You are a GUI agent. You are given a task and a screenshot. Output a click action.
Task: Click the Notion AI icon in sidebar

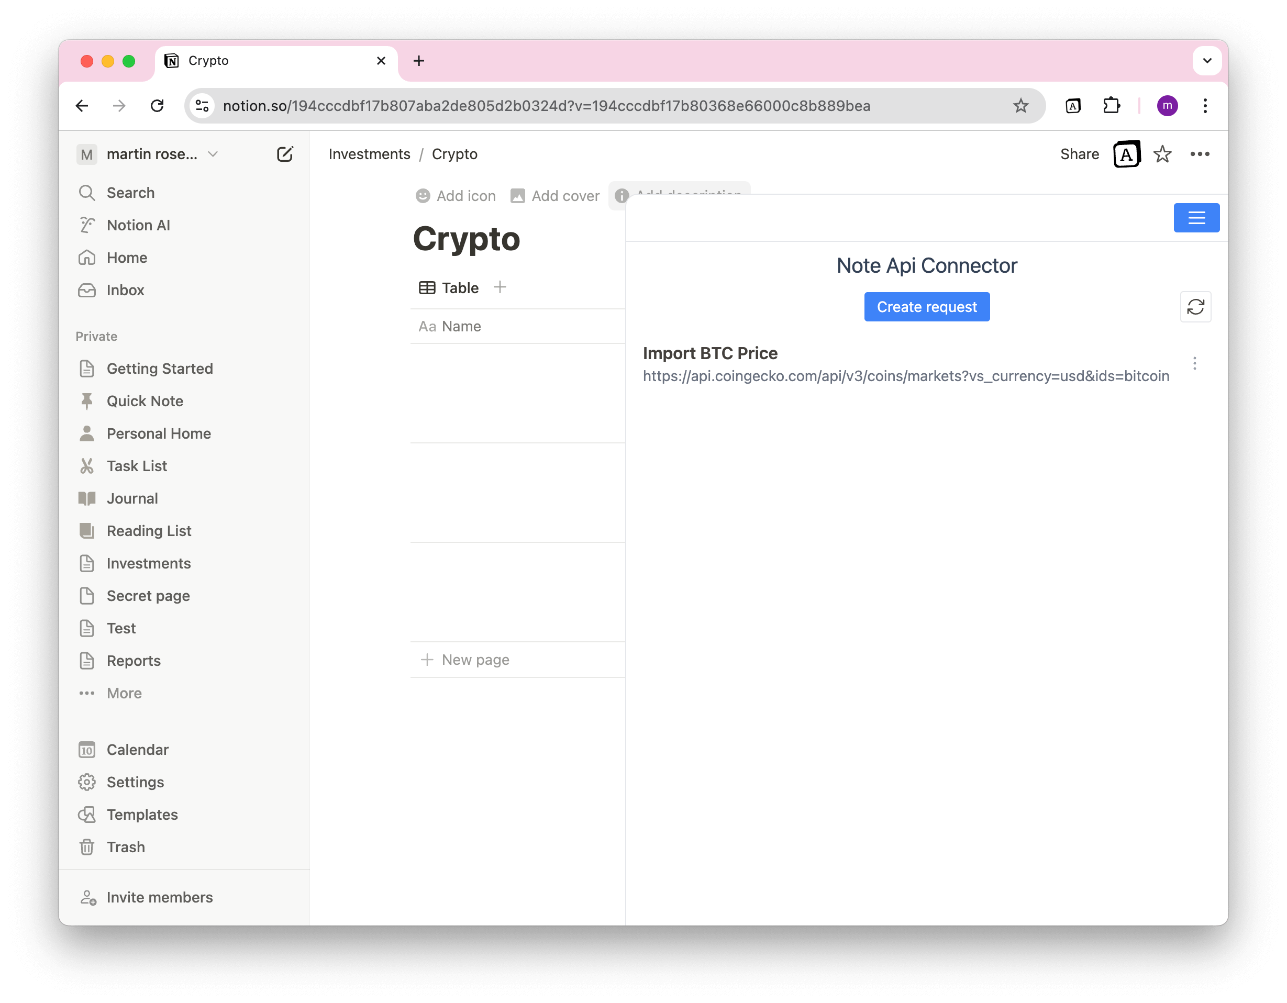pyautogui.click(x=88, y=225)
